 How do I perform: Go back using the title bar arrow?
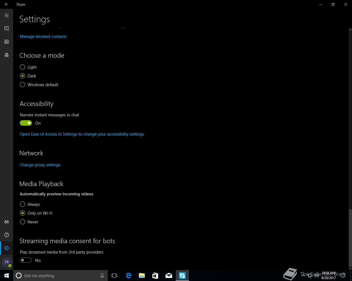pyautogui.click(x=7, y=4)
